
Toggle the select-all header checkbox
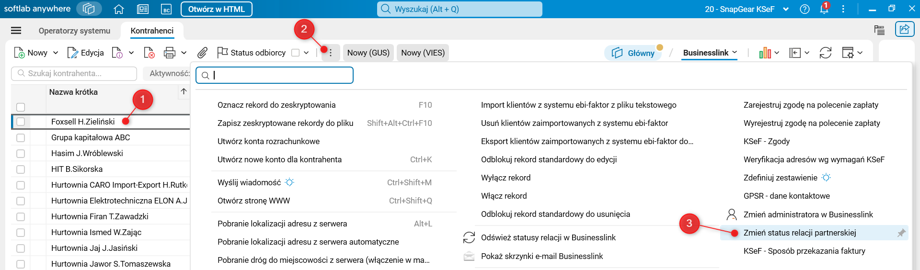coord(21,107)
